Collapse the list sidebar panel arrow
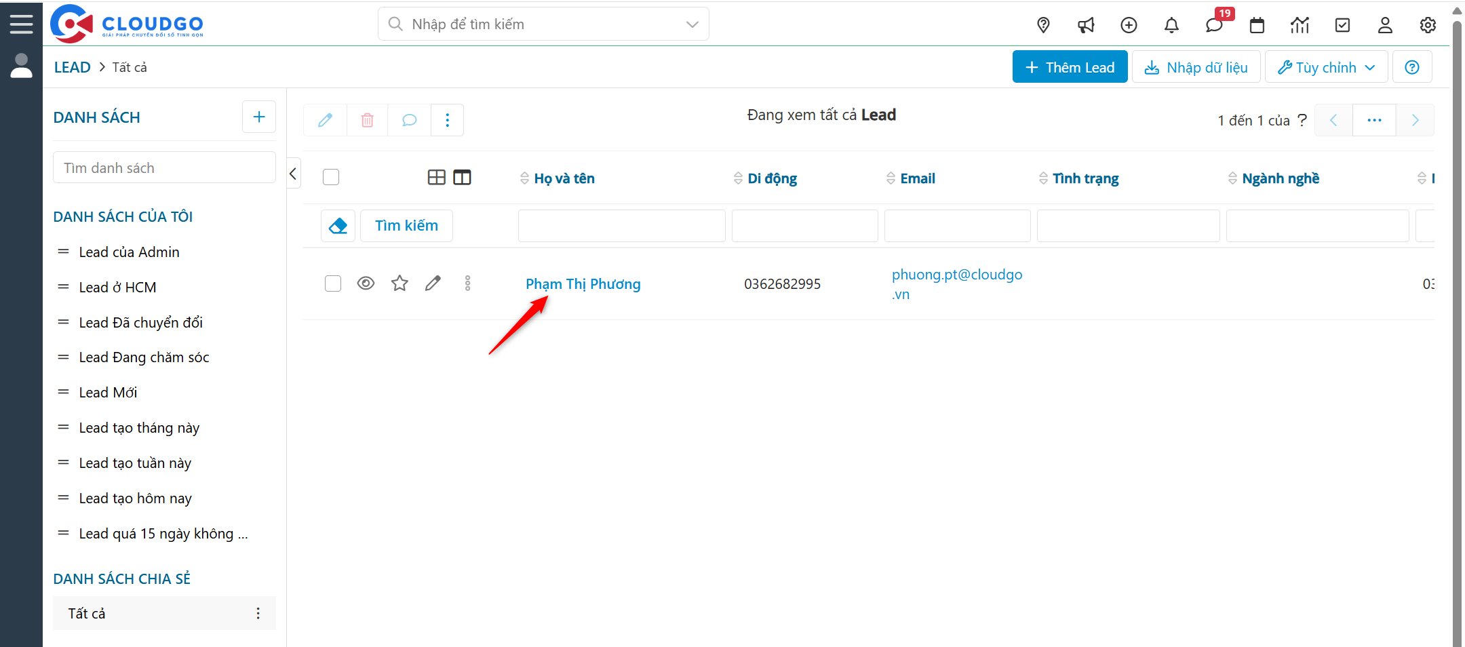The width and height of the screenshot is (1465, 647). click(x=293, y=174)
